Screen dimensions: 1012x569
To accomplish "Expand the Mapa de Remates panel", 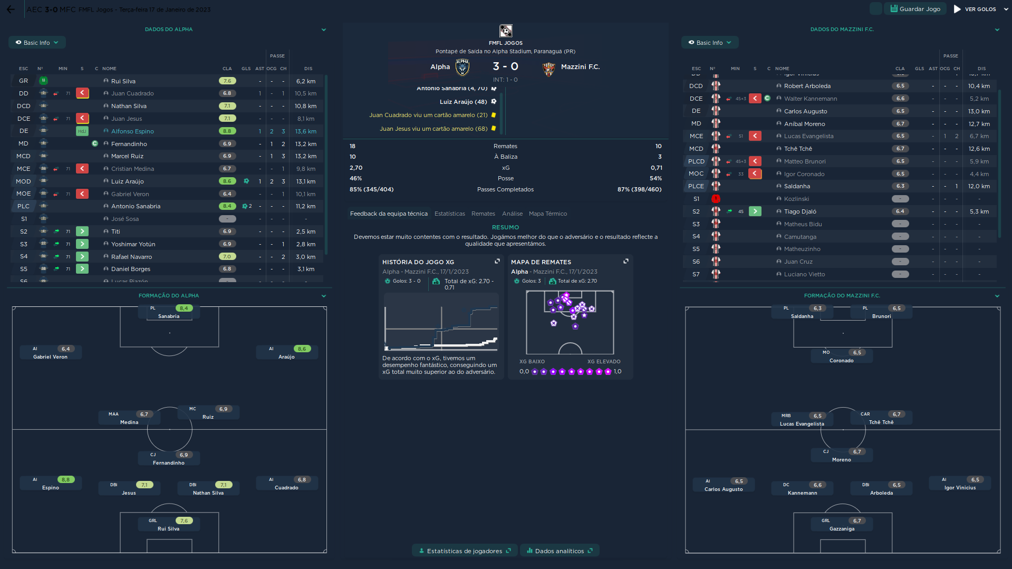I will click(x=626, y=262).
